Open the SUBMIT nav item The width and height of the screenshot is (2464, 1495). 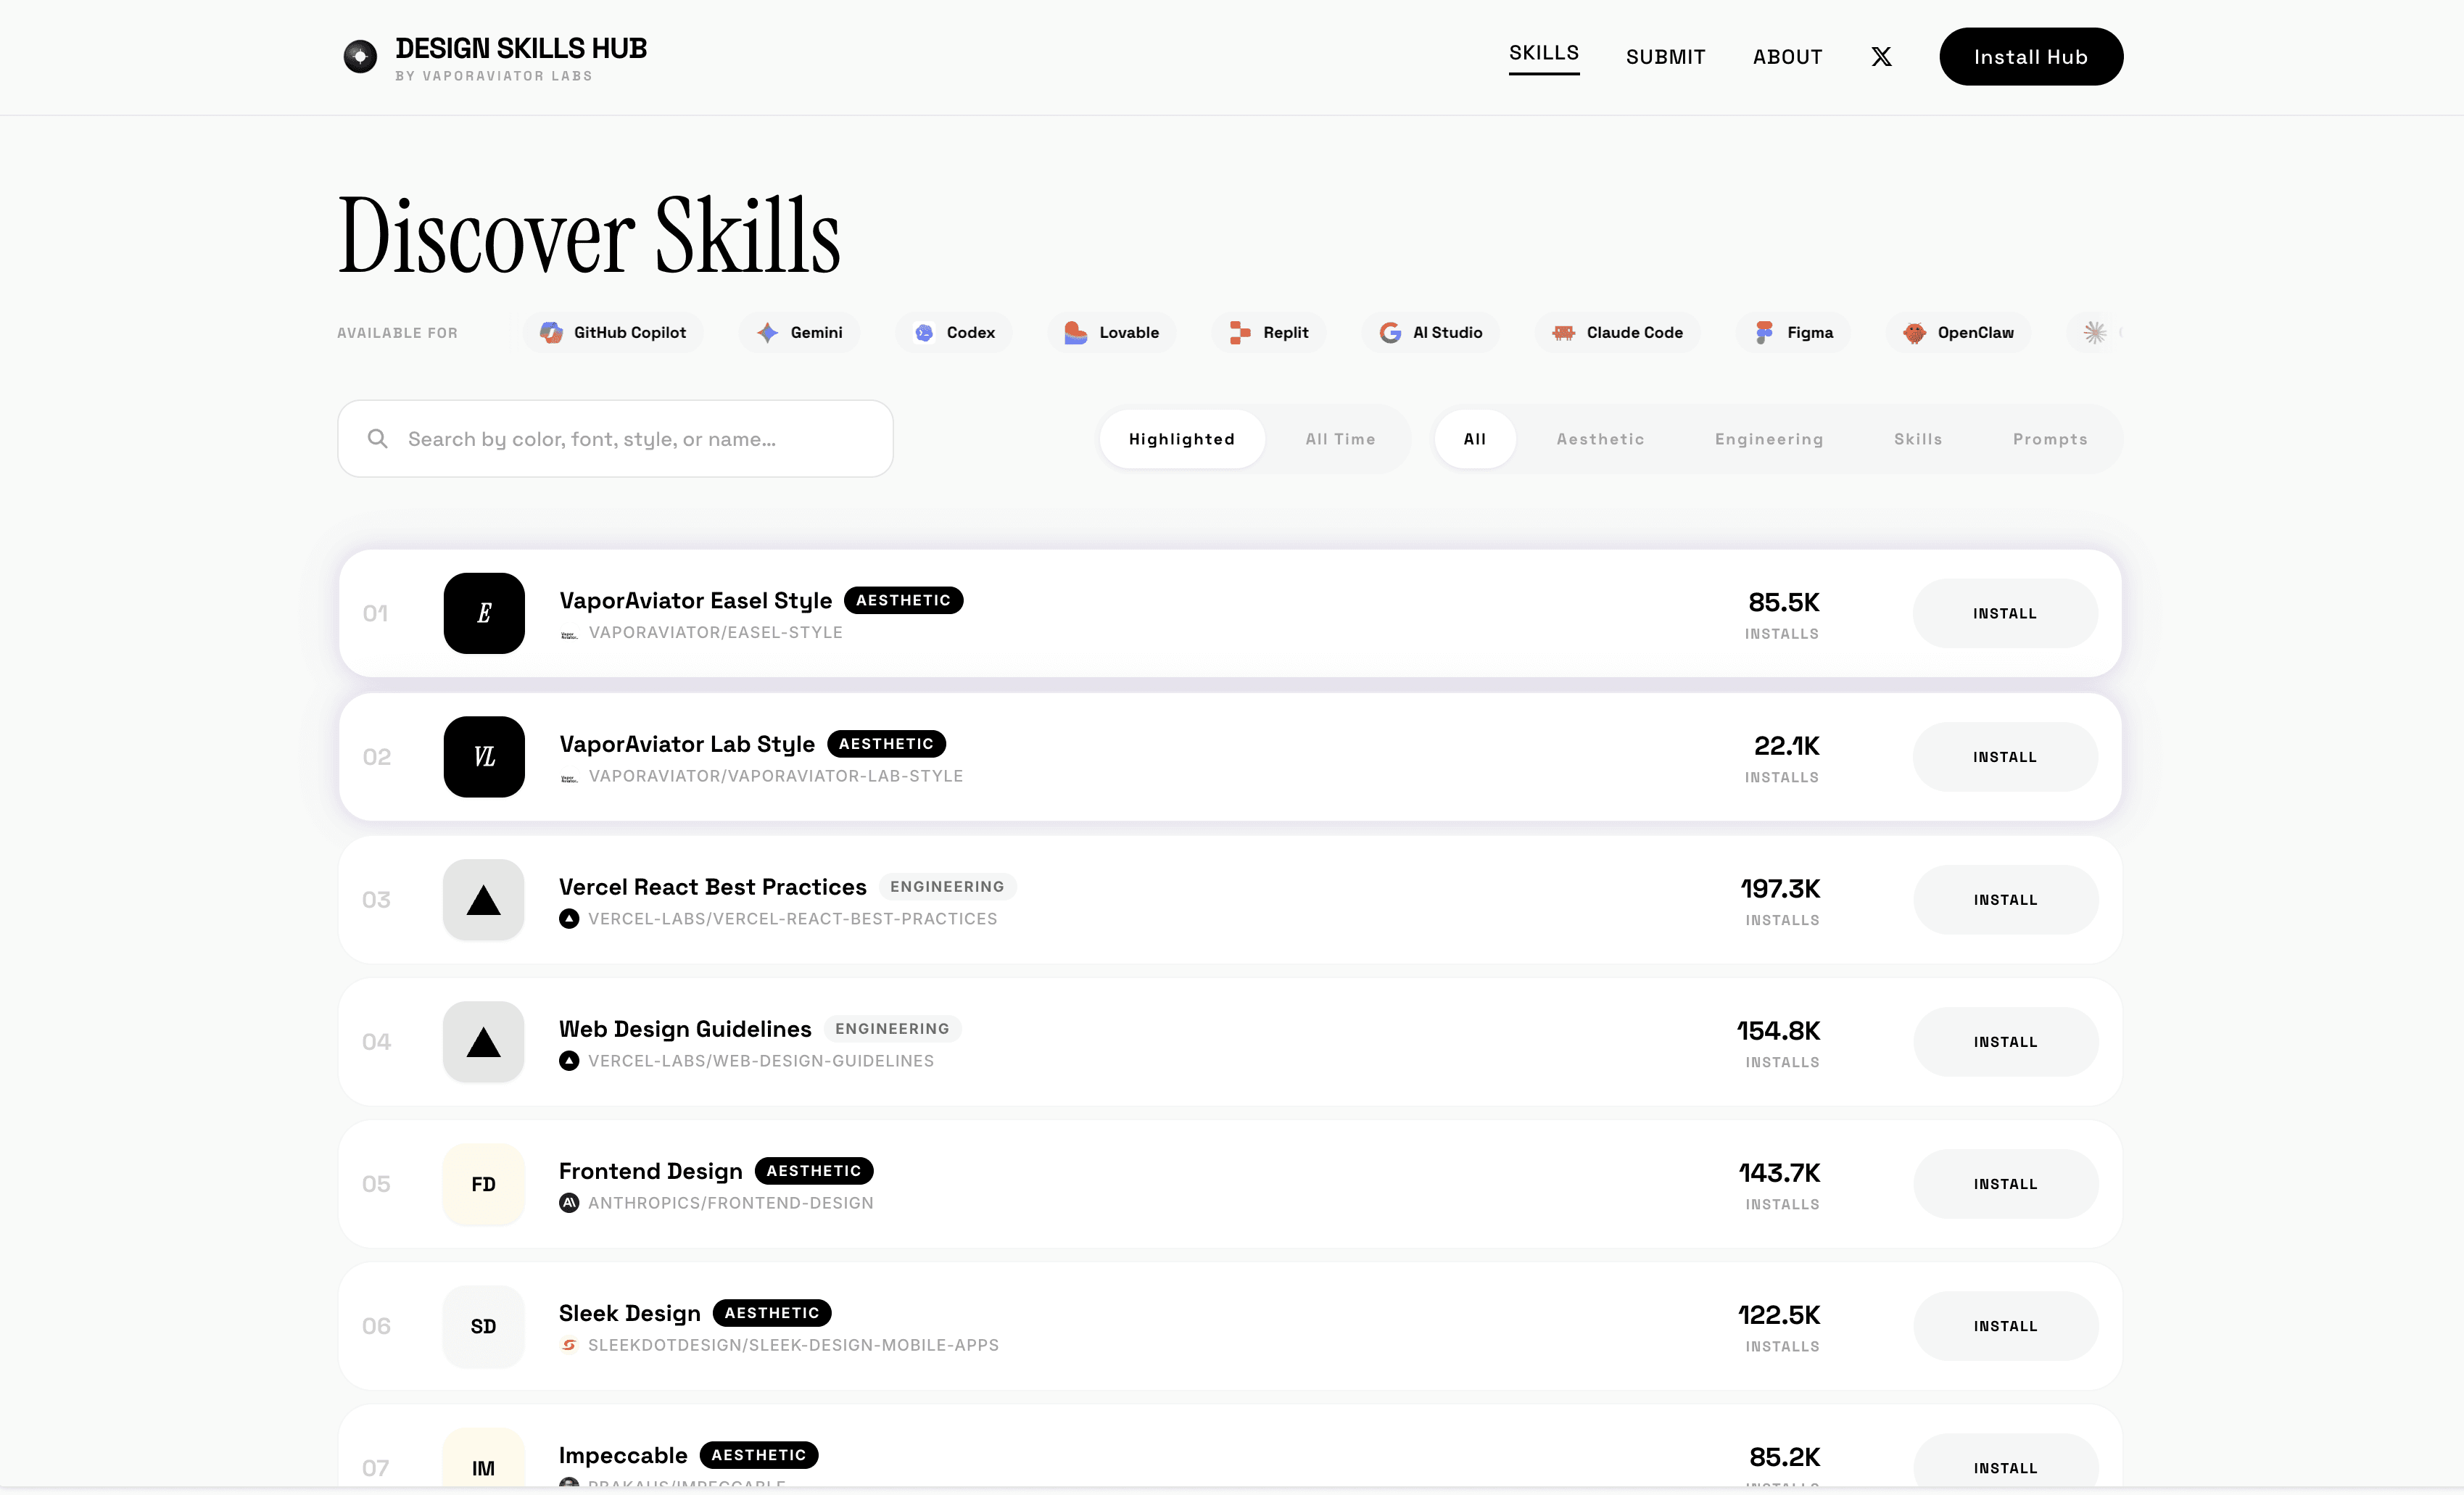click(x=1665, y=57)
